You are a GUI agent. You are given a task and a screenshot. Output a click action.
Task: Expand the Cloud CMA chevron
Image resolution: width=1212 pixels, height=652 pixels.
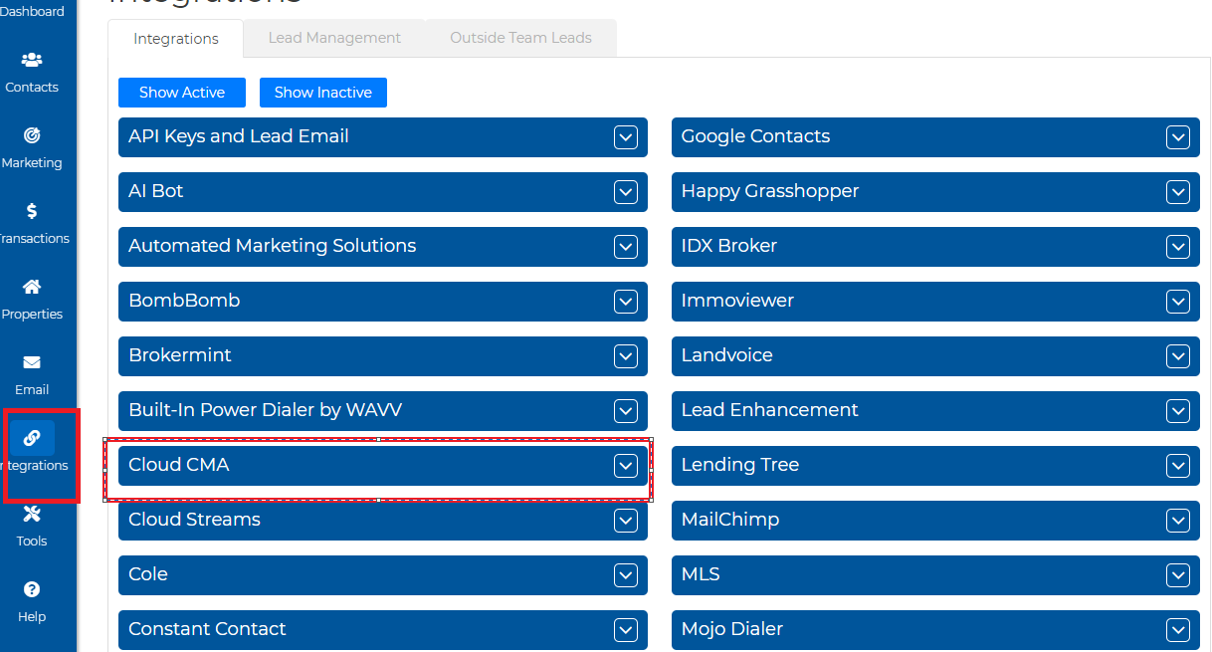point(626,466)
